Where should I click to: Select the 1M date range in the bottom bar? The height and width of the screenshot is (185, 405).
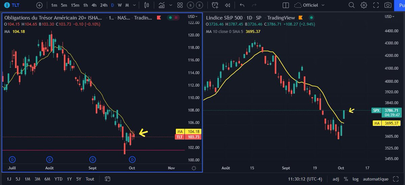[x=27, y=179]
